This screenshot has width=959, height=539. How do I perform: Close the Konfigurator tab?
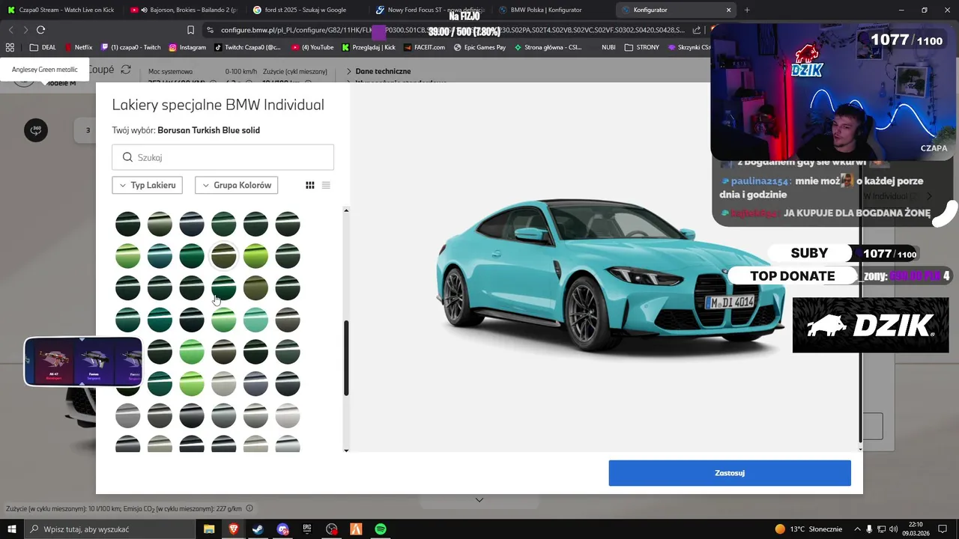coord(729,10)
